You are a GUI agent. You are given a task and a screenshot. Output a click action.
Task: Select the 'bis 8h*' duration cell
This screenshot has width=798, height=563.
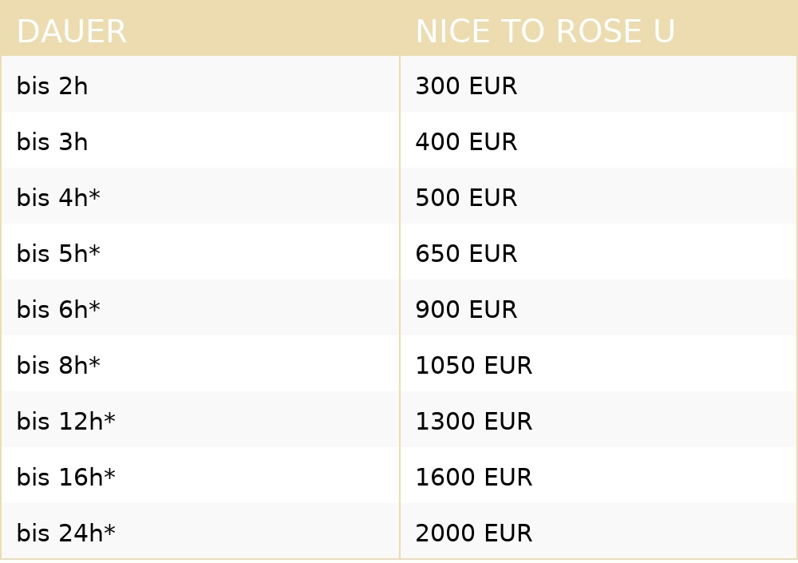pyautogui.click(x=58, y=366)
